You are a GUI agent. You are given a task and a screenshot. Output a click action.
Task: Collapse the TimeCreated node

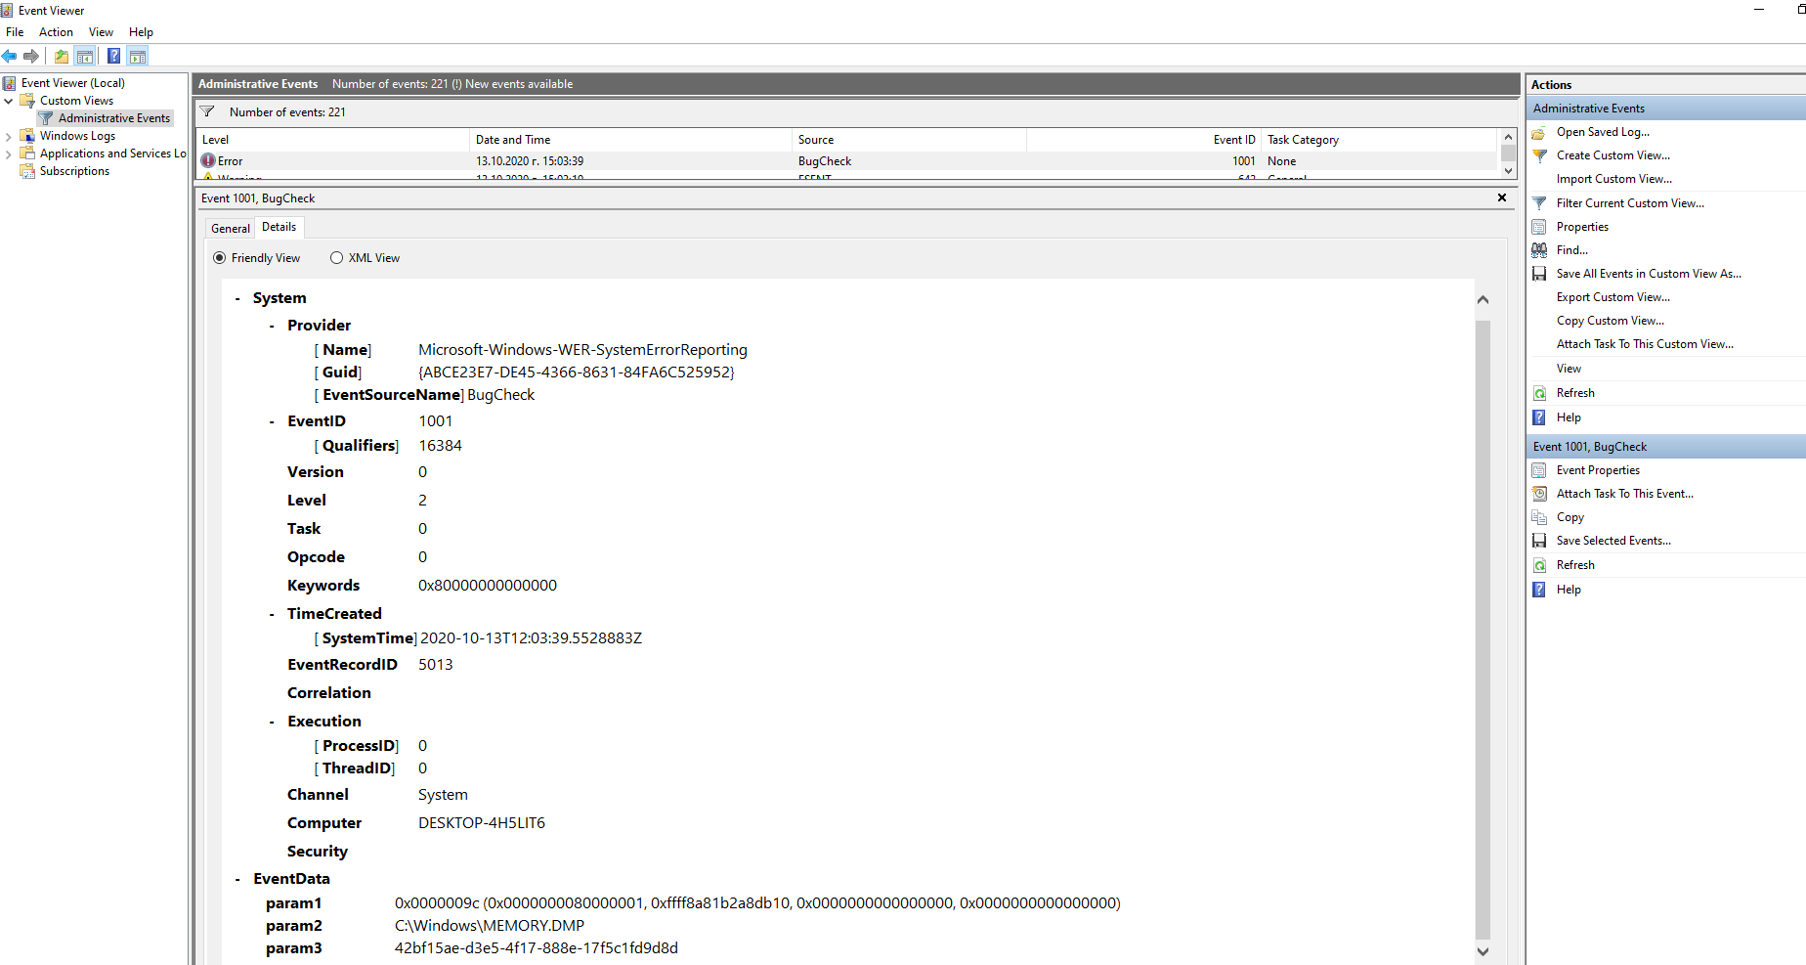(x=272, y=614)
